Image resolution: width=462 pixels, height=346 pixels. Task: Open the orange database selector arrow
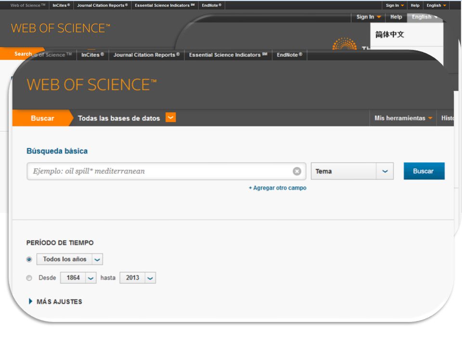170,117
